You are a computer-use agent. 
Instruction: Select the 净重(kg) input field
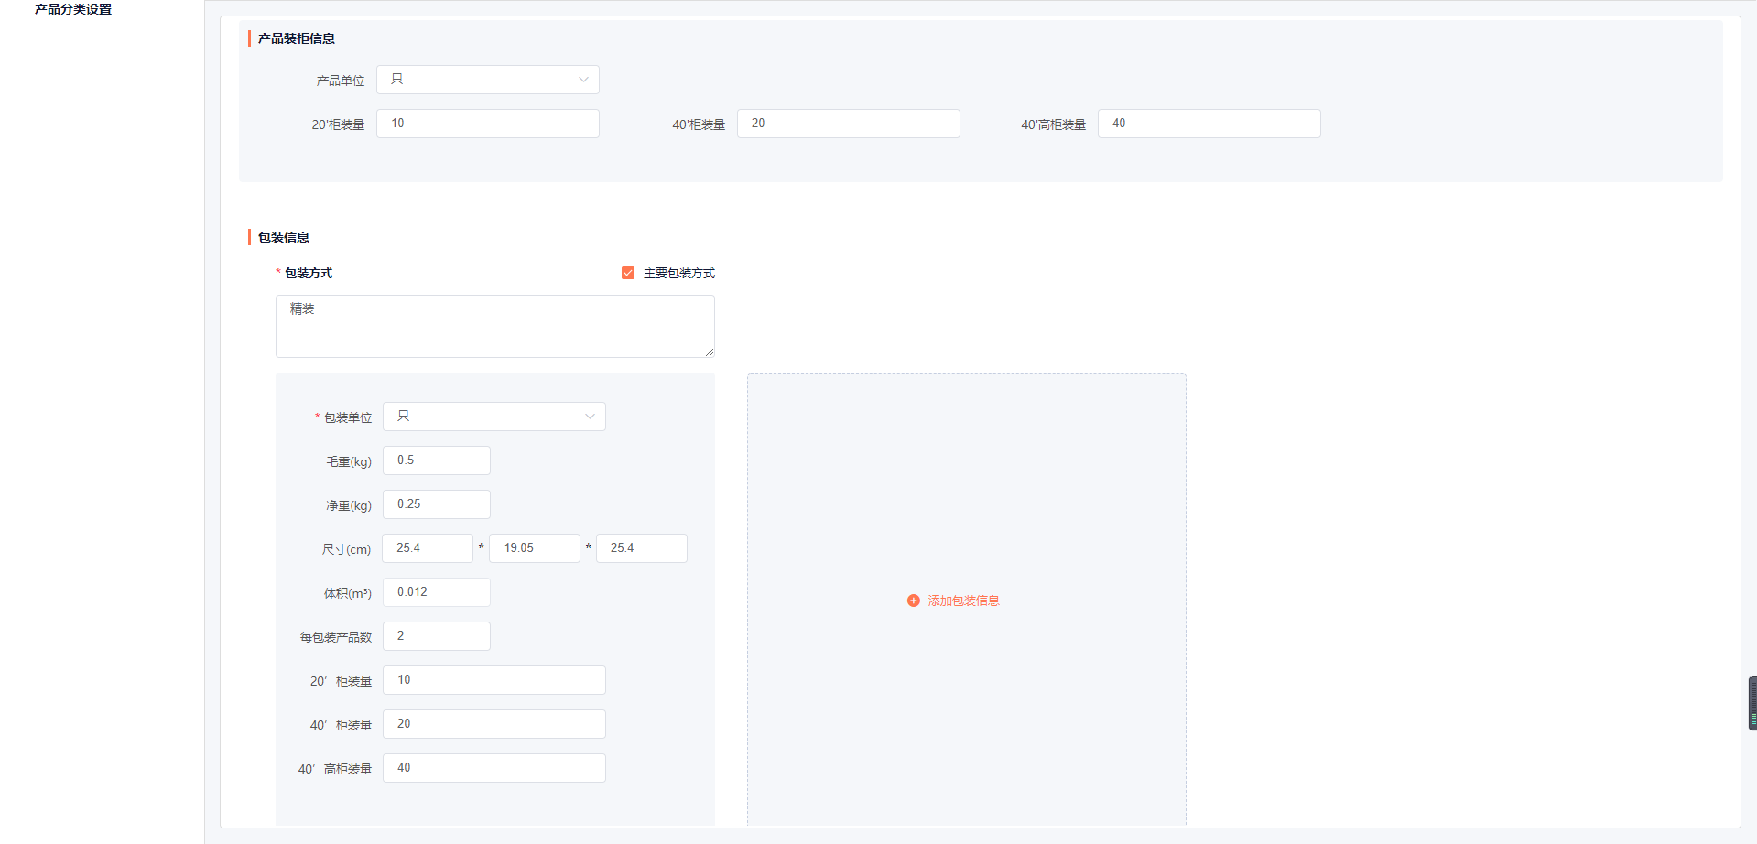(436, 504)
